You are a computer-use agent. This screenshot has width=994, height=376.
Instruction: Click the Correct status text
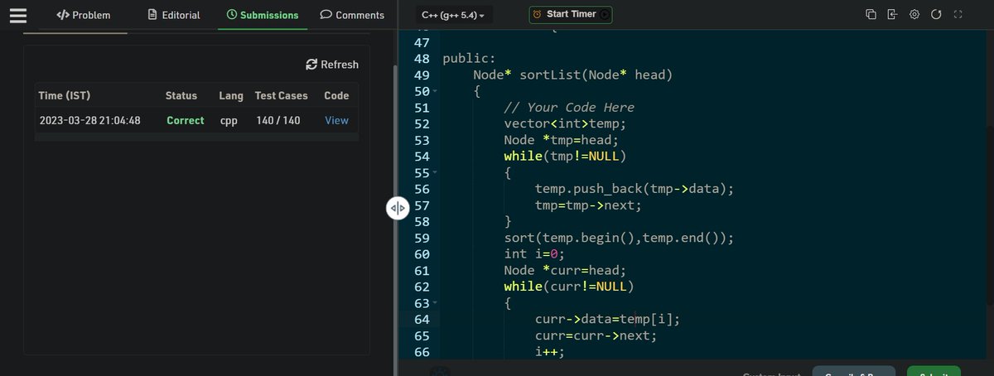click(185, 120)
